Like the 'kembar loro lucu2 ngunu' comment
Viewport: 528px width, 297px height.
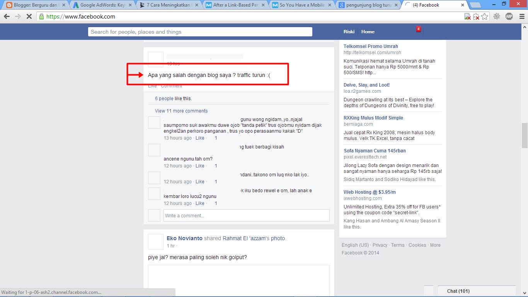200,203
